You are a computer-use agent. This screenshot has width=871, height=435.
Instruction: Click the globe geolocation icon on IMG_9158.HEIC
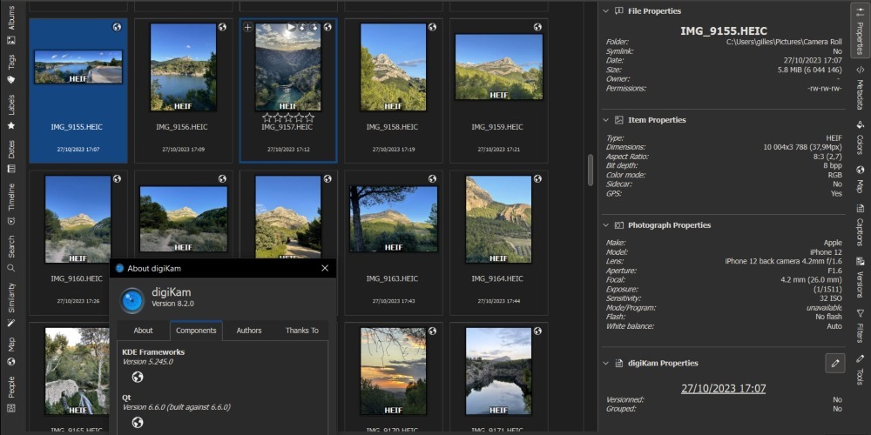[433, 27]
